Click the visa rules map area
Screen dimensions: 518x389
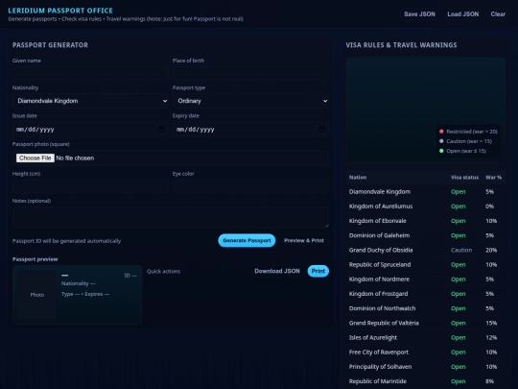point(426,109)
